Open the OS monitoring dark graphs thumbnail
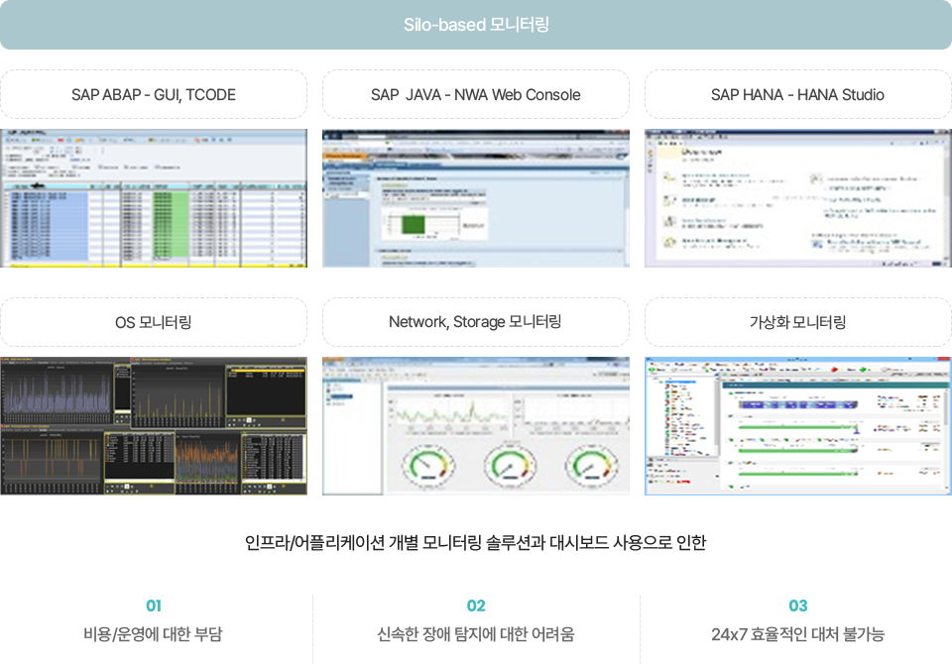The height and width of the screenshot is (664, 952). click(154, 426)
